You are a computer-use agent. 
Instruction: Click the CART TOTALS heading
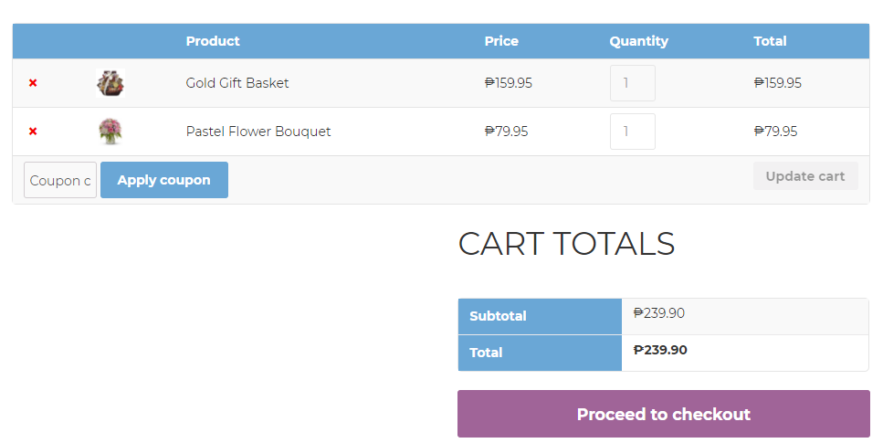coord(566,244)
